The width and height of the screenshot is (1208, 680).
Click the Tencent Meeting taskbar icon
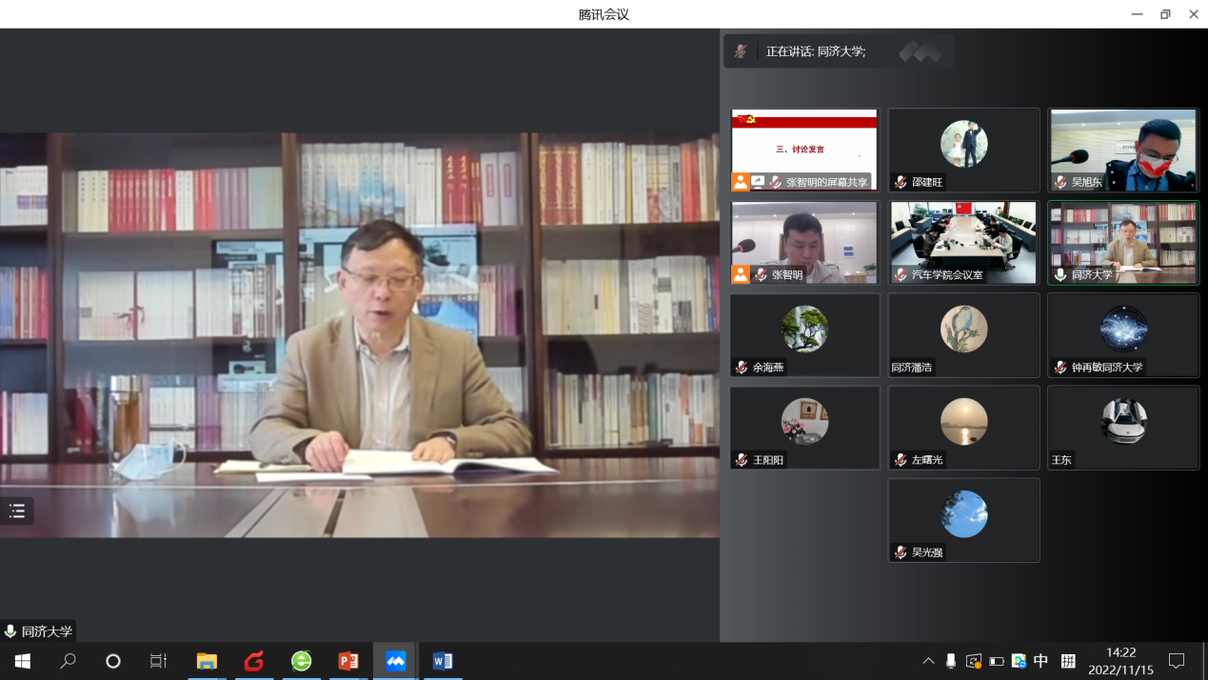pyautogui.click(x=395, y=661)
